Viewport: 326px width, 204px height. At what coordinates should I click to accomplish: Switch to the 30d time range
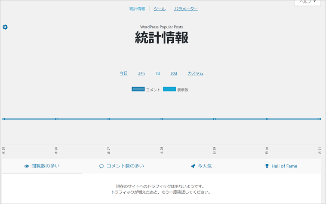[173, 73]
